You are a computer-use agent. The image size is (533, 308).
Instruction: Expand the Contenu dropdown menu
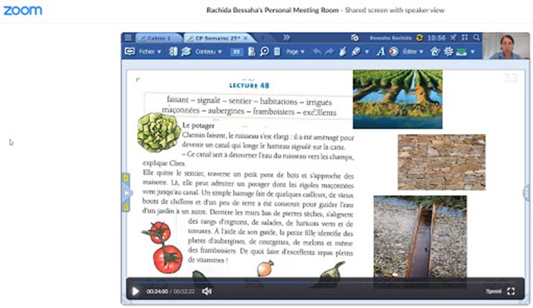click(208, 52)
